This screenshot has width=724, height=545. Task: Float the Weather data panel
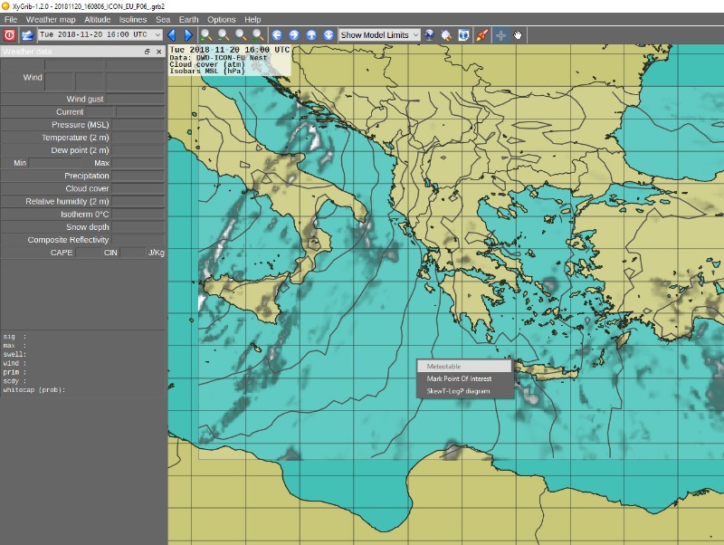coord(148,52)
